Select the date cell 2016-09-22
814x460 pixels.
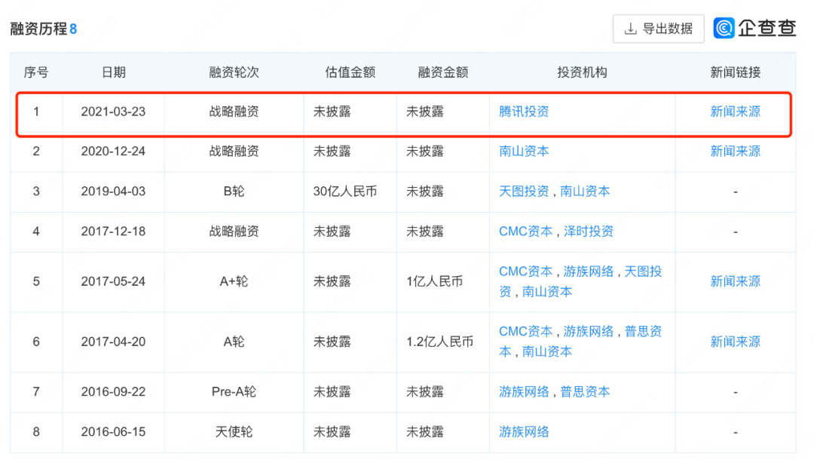click(x=113, y=391)
